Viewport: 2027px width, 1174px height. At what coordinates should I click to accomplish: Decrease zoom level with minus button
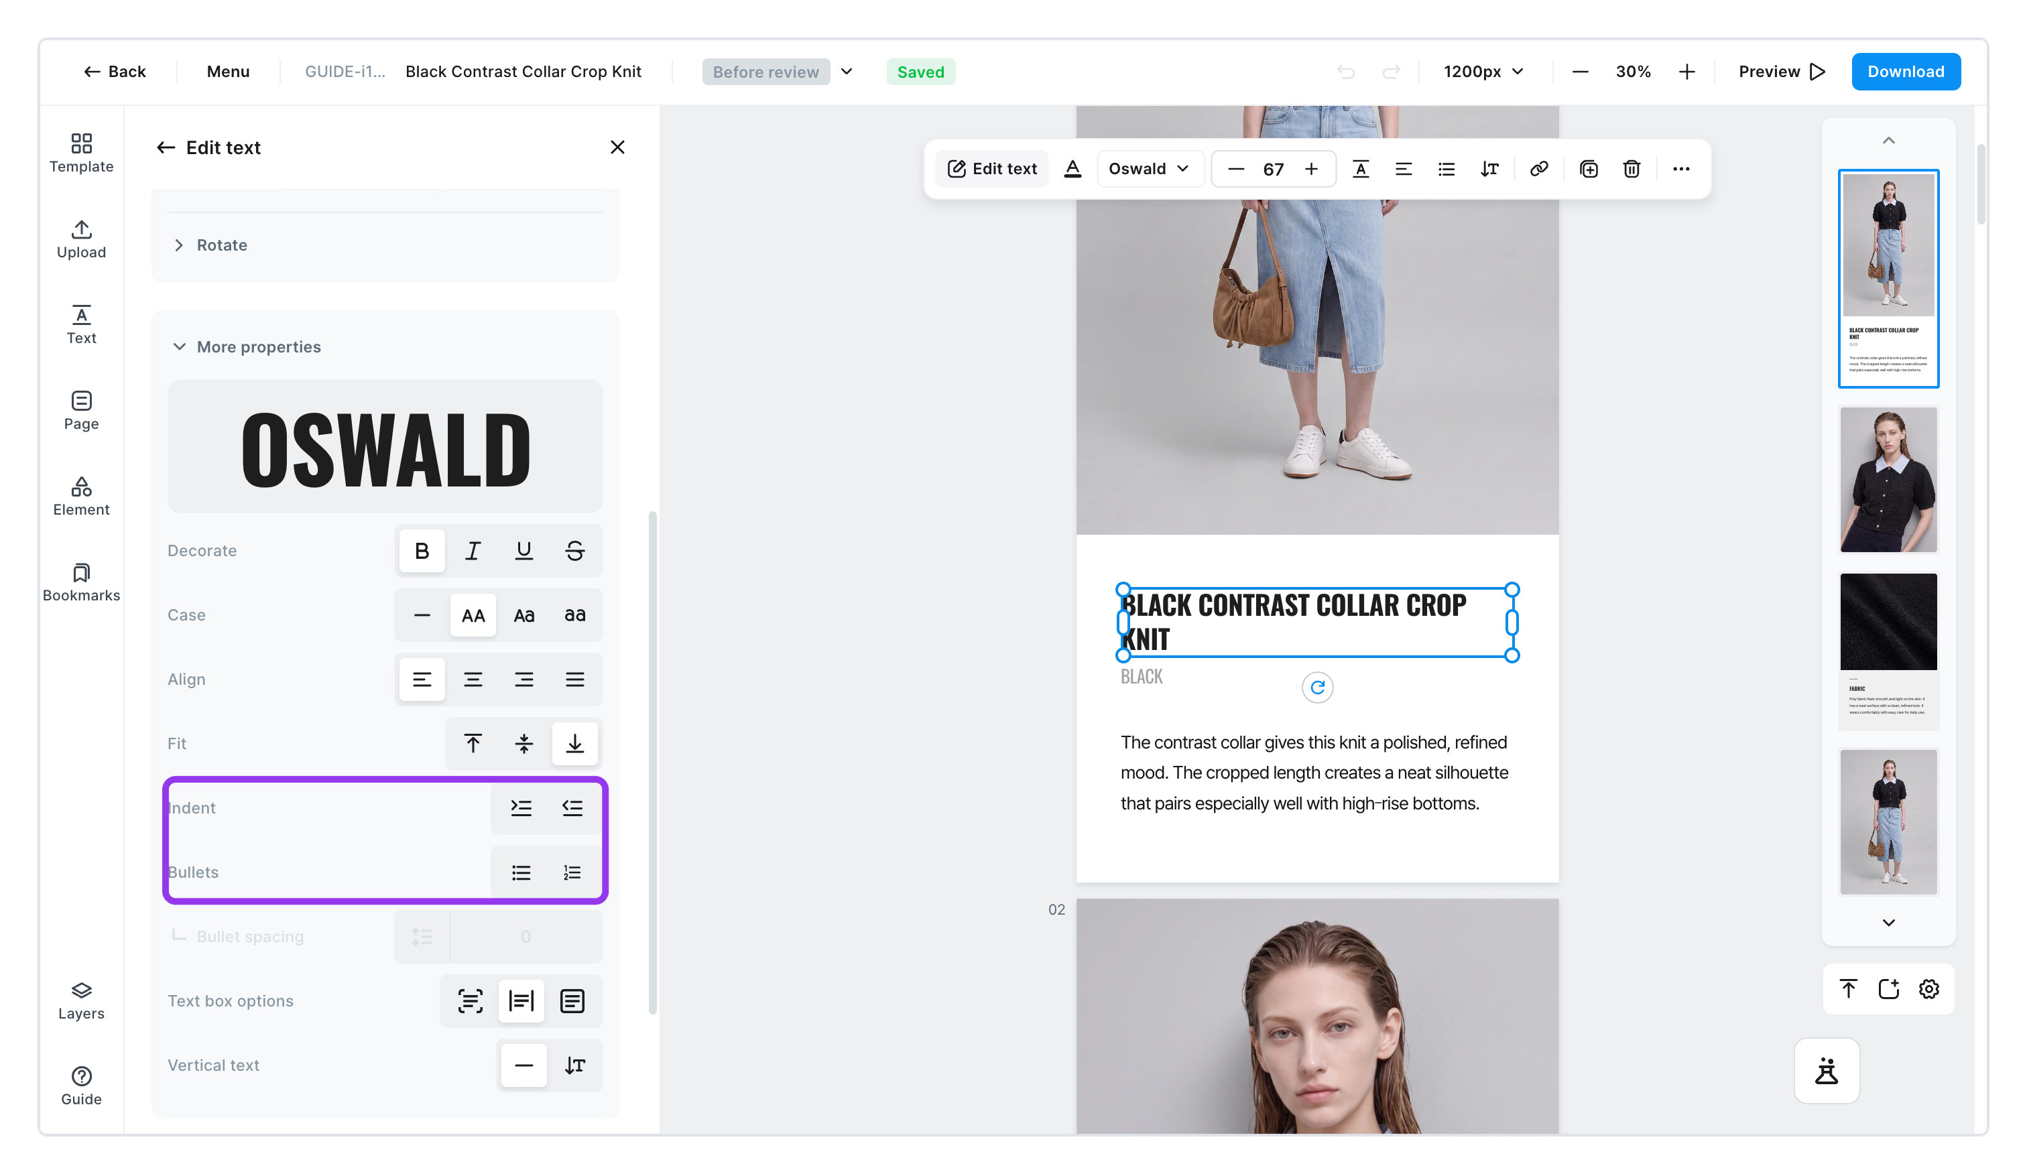[x=1580, y=72]
